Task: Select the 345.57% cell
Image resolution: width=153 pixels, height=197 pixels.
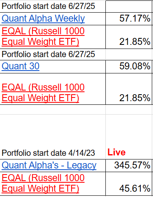Action: [129, 166]
